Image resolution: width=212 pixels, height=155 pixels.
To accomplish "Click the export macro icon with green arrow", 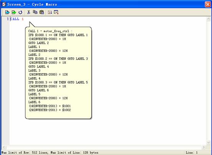I will click(14, 12).
